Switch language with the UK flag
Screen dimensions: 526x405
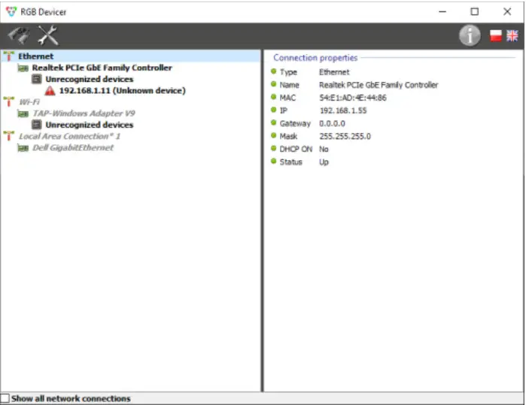(512, 35)
